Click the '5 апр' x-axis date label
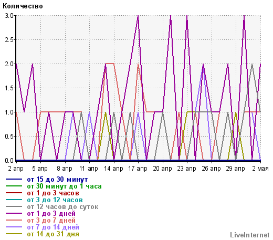 [x=40, y=169]
